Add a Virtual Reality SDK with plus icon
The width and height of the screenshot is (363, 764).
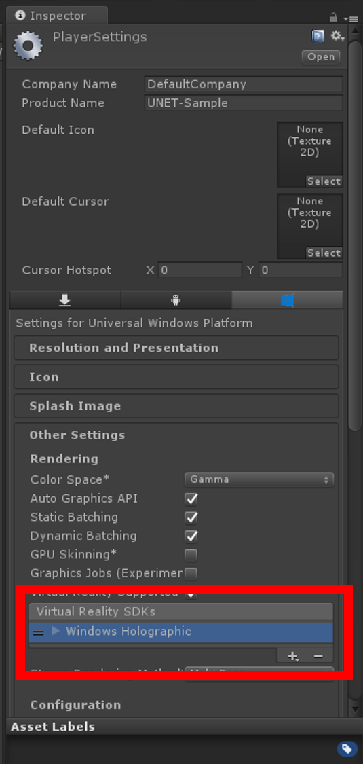click(x=292, y=656)
